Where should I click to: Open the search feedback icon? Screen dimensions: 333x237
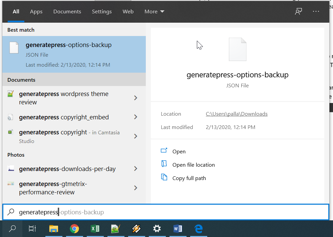[298, 11]
